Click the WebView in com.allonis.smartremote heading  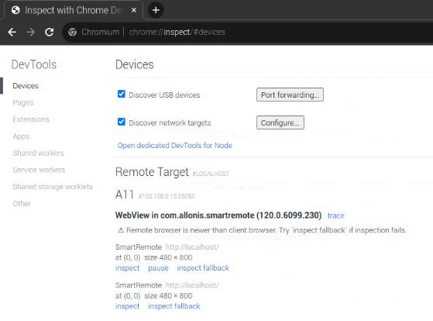coord(218,215)
